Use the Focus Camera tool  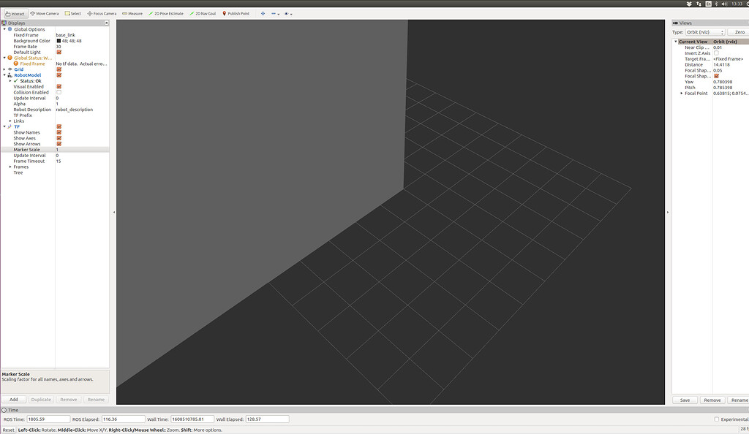[x=101, y=12]
